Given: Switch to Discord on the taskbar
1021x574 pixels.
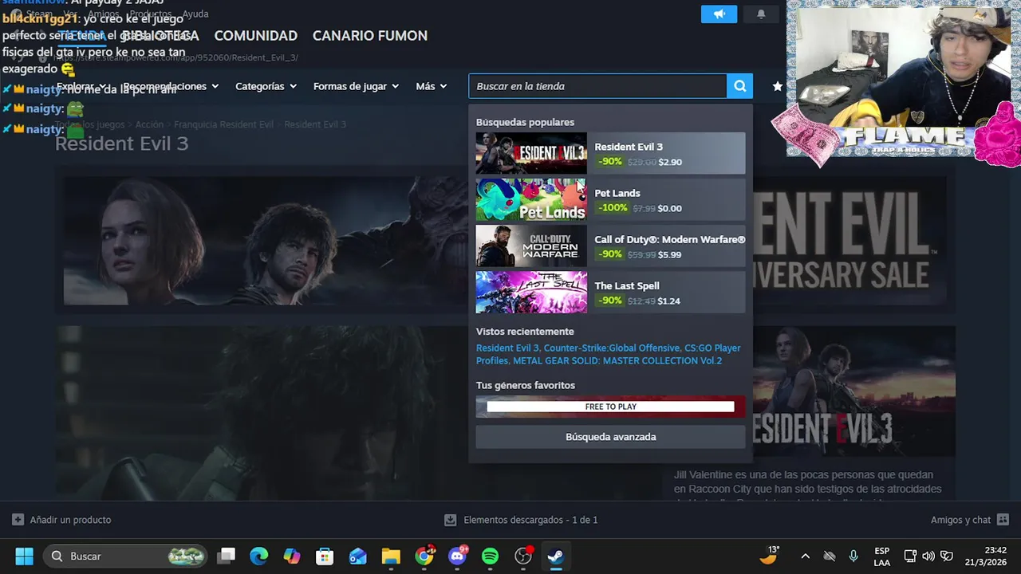Looking at the screenshot, I should [458, 556].
